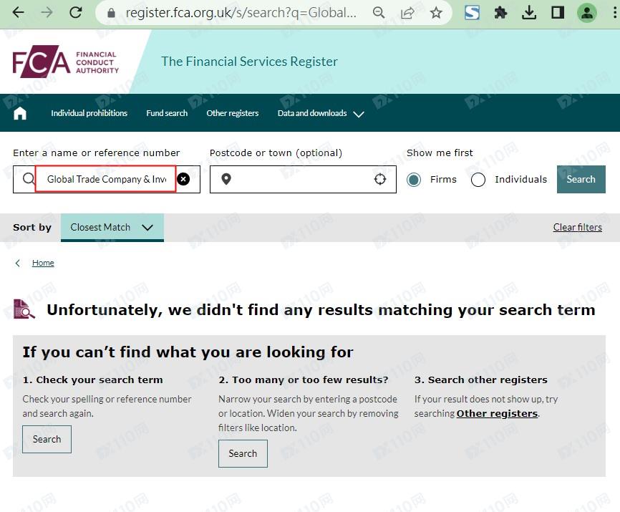Open Individual prohibitions in navigation
Image resolution: width=620 pixels, height=512 pixels.
(x=89, y=113)
